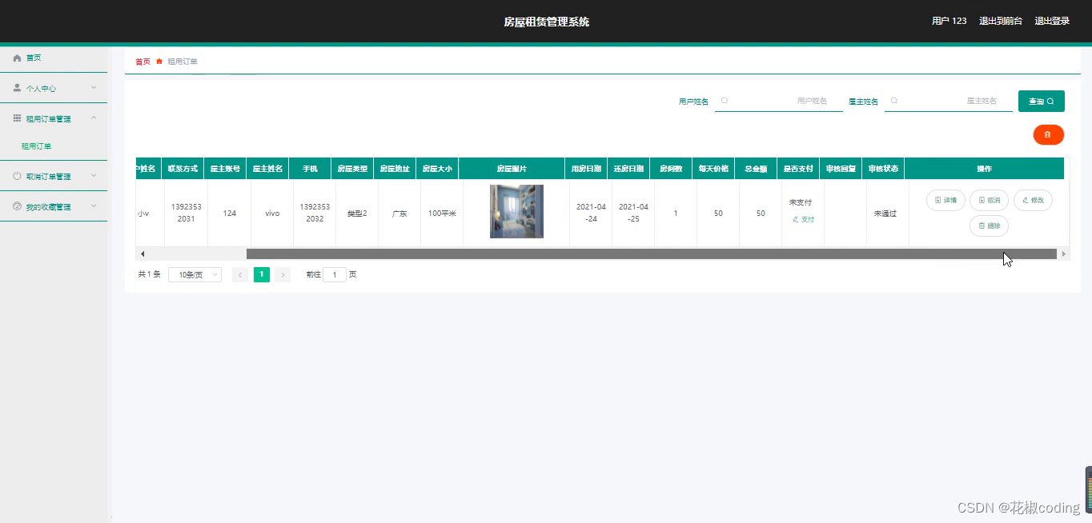Open the 10条/页 page size dropdown
The height and width of the screenshot is (523, 1092).
(195, 274)
